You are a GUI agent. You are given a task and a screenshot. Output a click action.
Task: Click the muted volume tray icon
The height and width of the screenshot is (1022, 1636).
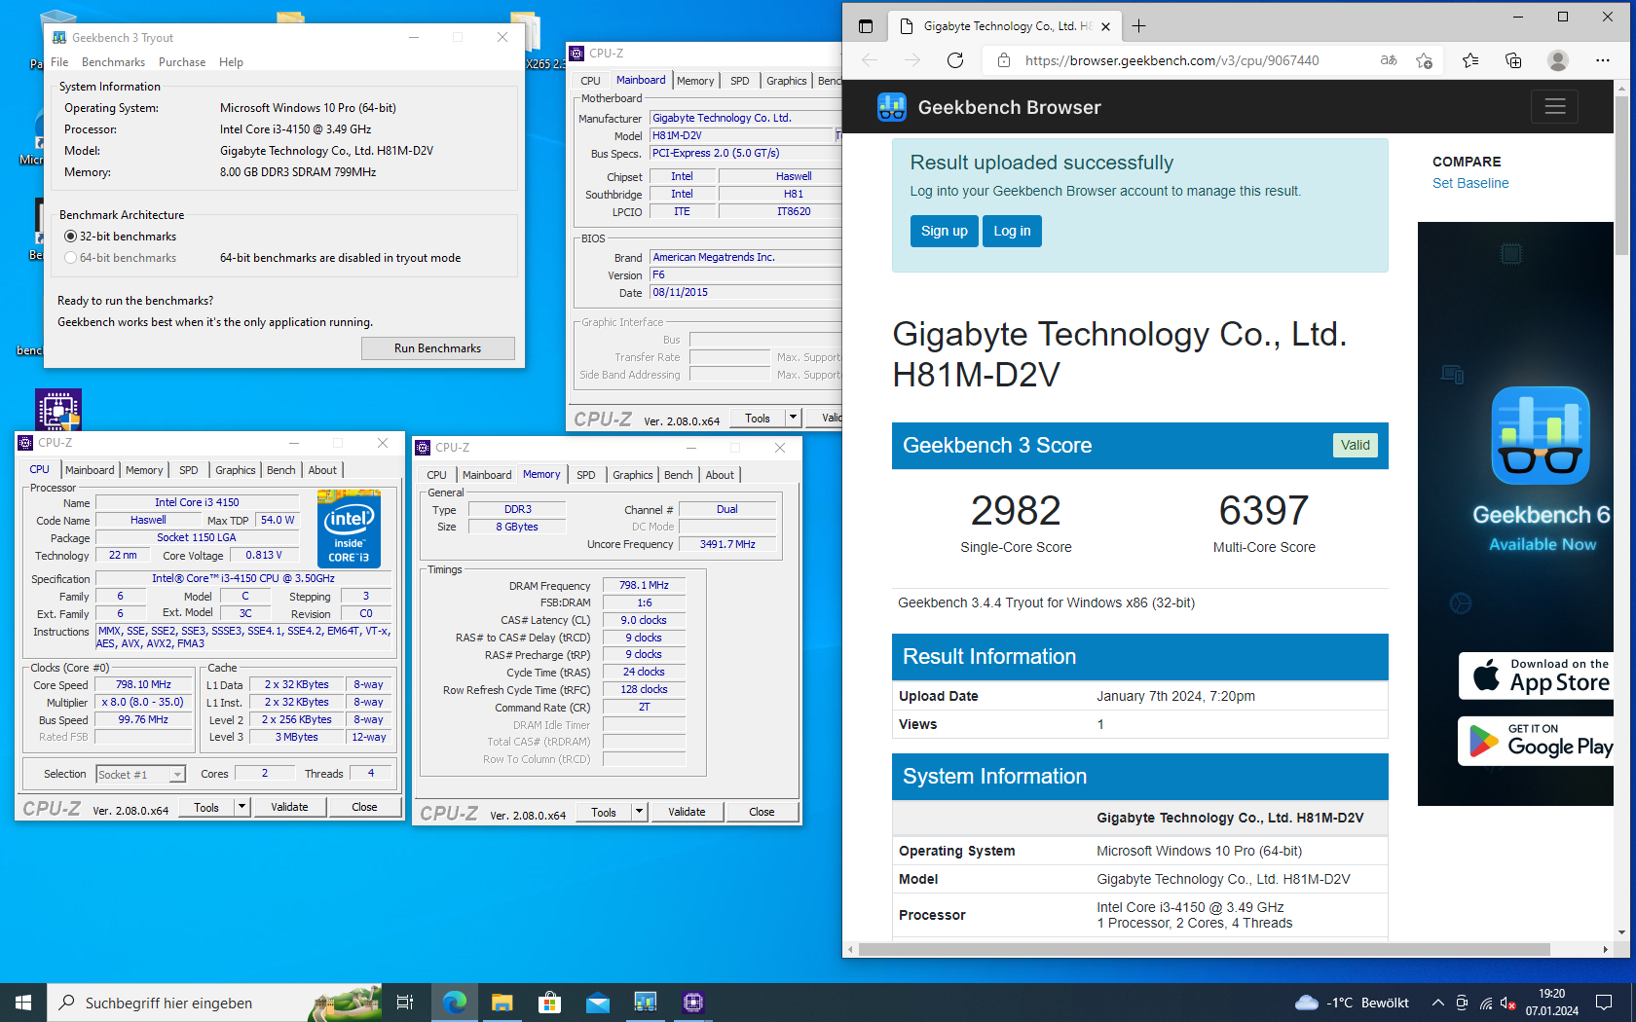pos(1508,1003)
